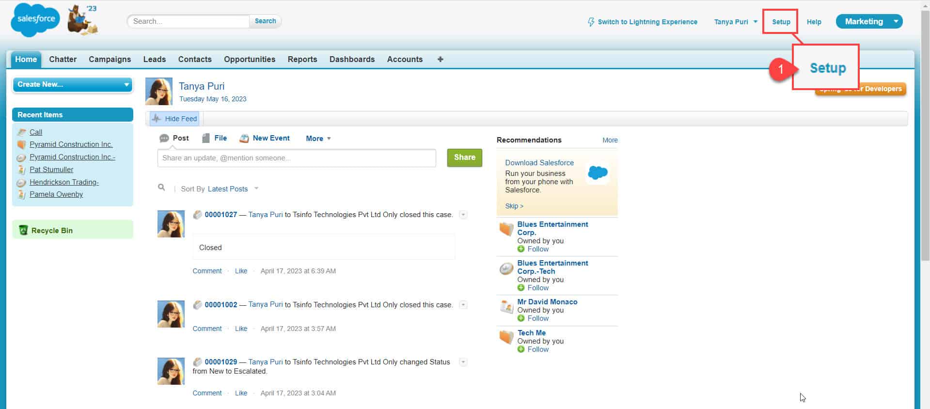The height and width of the screenshot is (409, 930).
Task: Click Tanya Puri avatar on 00001002 post
Action: click(x=171, y=314)
